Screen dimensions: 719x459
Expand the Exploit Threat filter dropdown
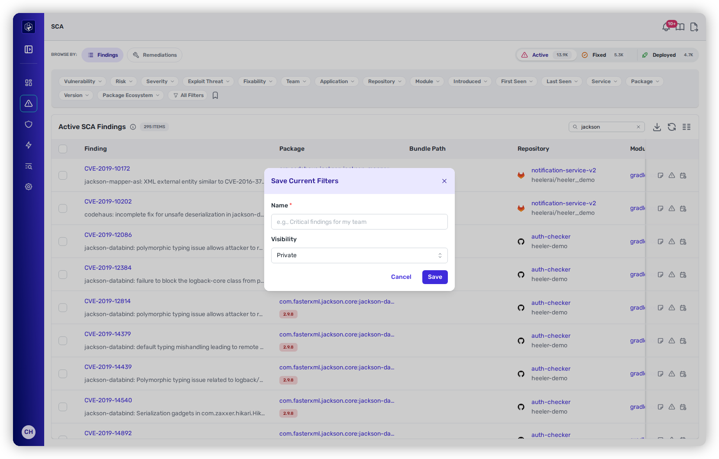click(x=208, y=81)
